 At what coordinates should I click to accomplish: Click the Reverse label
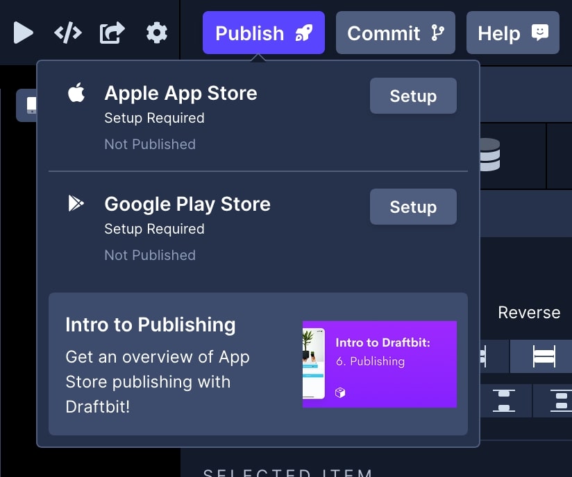click(x=529, y=313)
